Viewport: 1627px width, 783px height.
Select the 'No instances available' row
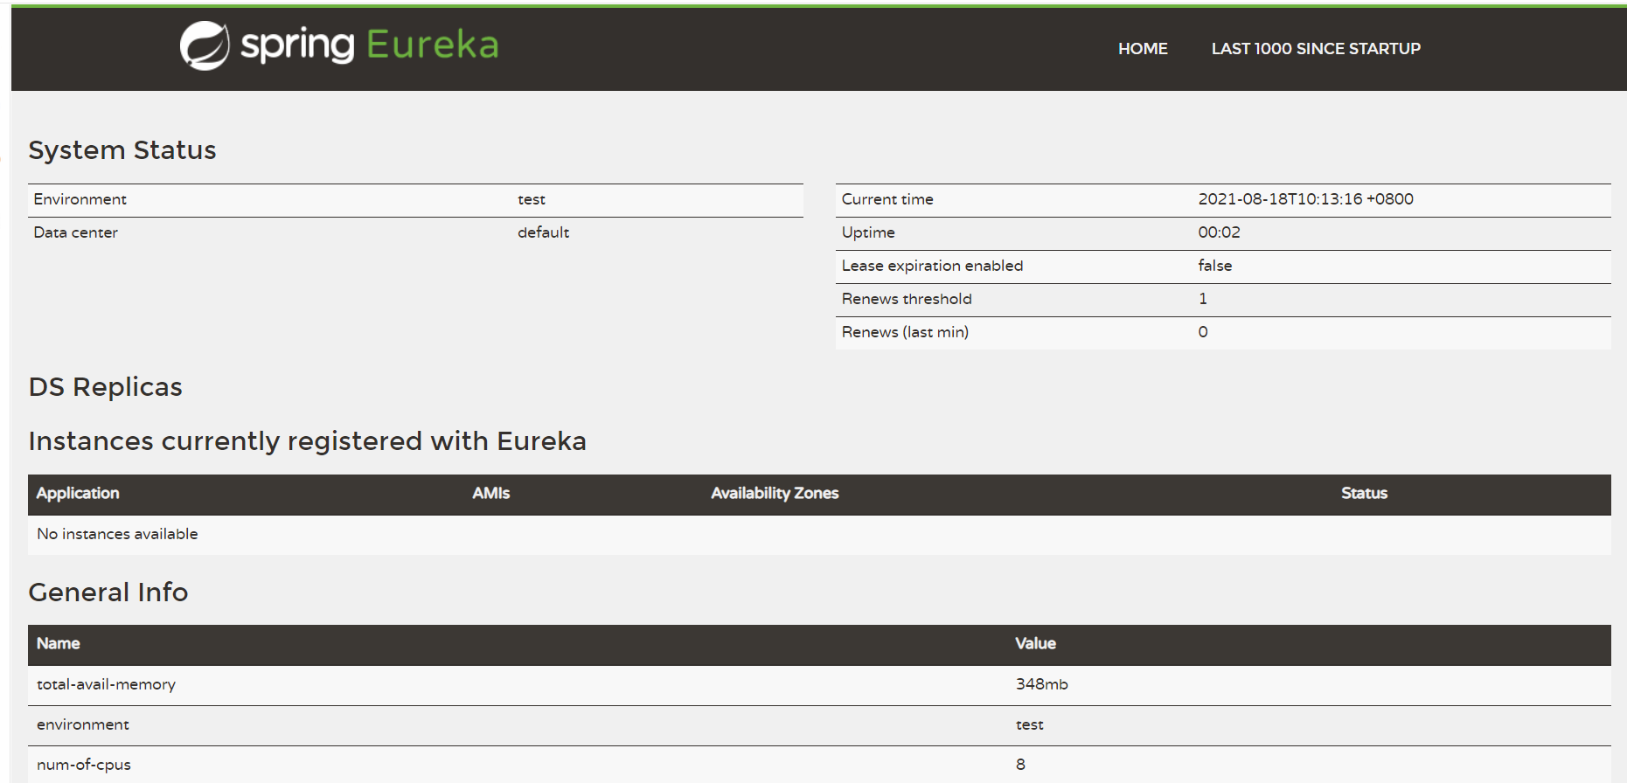[819, 534]
